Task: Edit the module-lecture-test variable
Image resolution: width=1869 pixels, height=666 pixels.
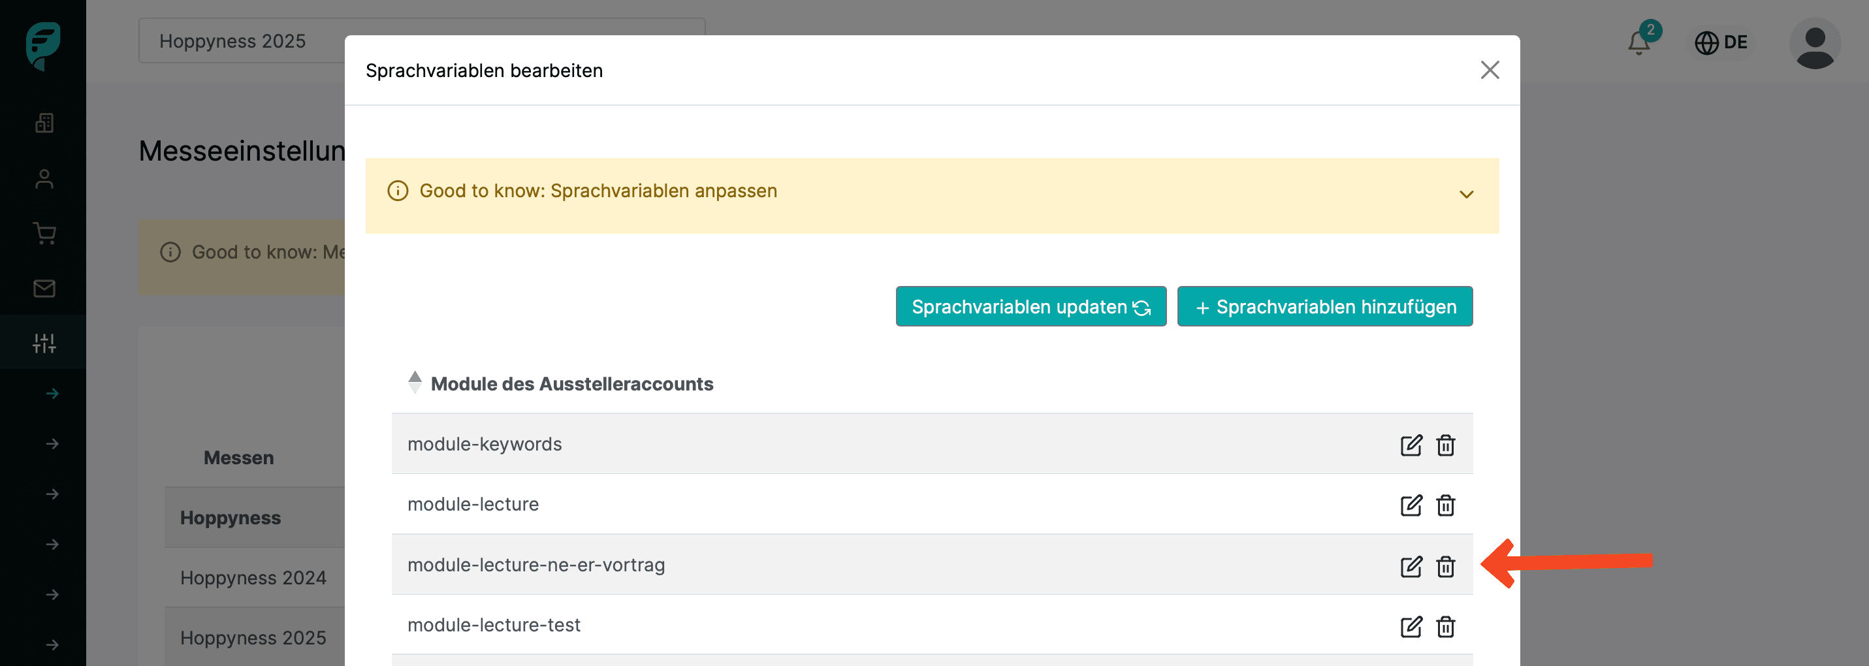Action: (1411, 626)
